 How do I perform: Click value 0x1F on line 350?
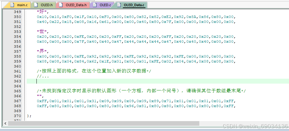[79, 17]
